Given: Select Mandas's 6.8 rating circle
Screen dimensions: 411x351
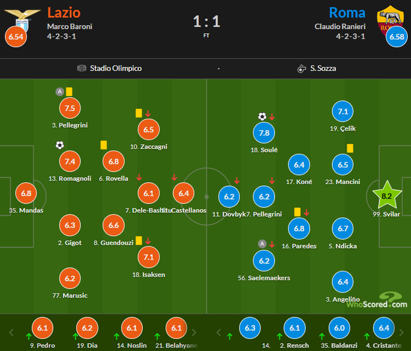Looking at the screenshot, I should 26,193.
